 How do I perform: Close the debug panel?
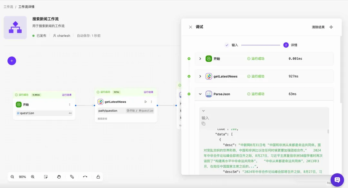tap(190, 27)
